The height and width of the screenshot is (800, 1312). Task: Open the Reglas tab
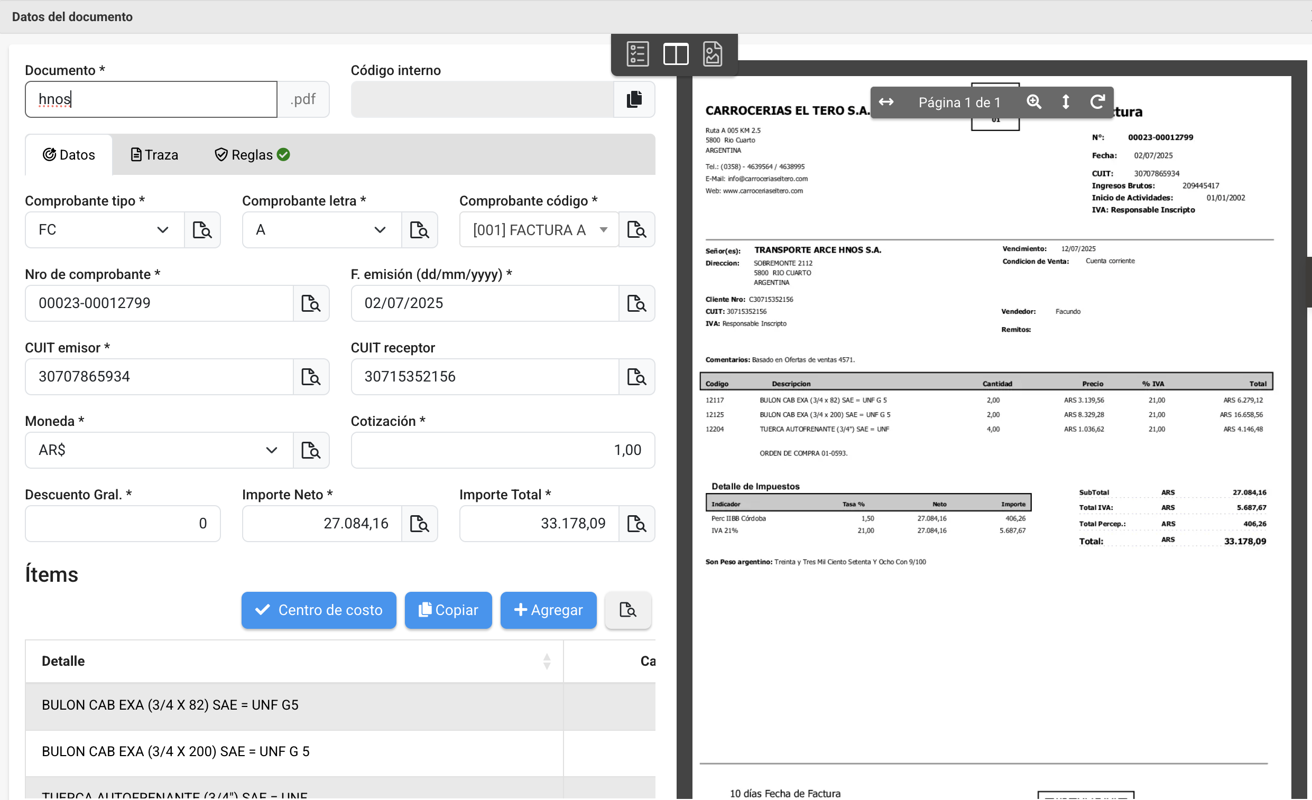[x=251, y=155]
